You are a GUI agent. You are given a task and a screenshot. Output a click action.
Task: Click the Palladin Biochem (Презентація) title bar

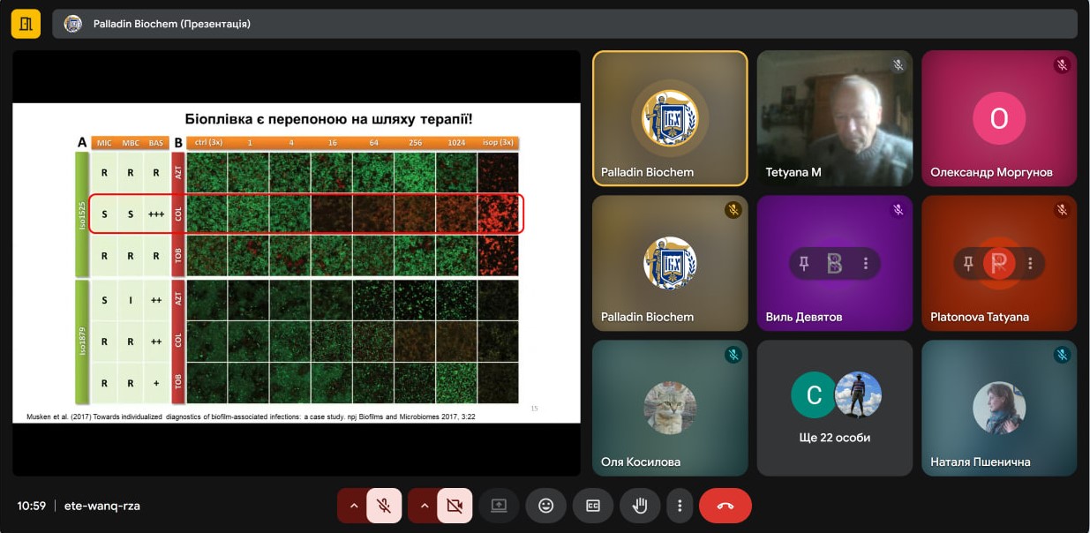pos(565,24)
